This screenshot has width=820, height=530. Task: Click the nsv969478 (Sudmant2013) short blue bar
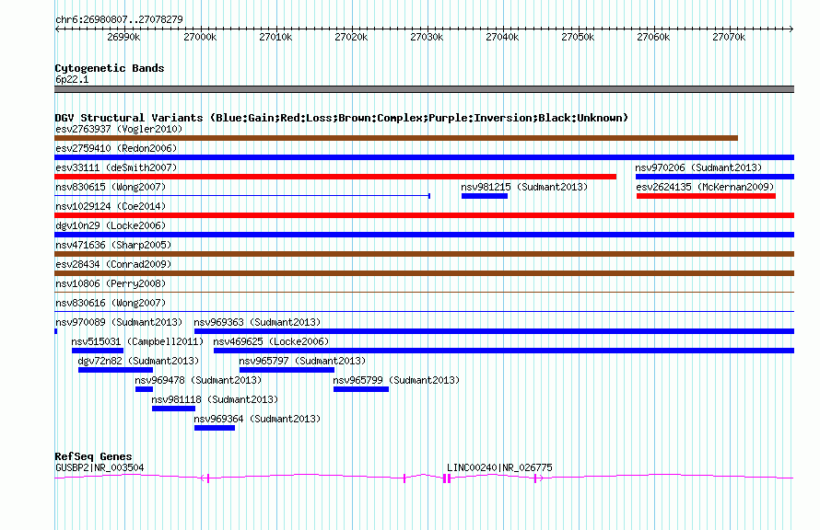tap(144, 389)
